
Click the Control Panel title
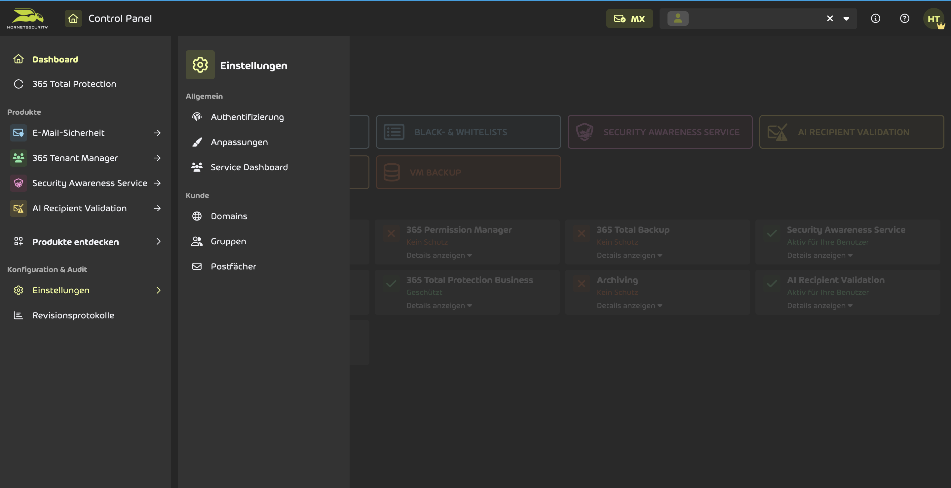120,19
